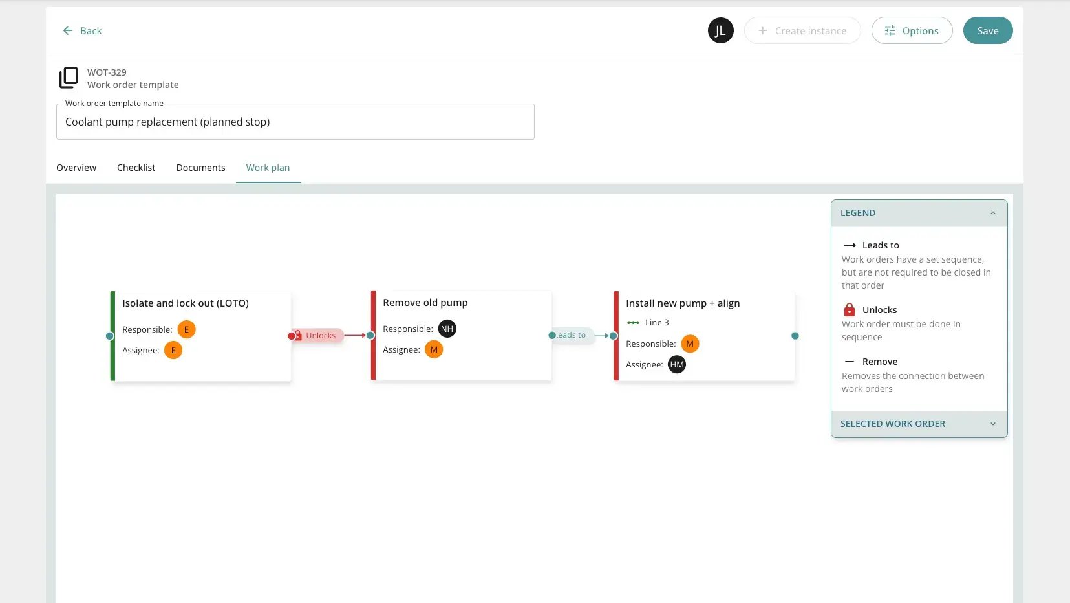The image size is (1070, 603).
Task: Collapse the Legend panel chevron
Action: click(x=993, y=213)
